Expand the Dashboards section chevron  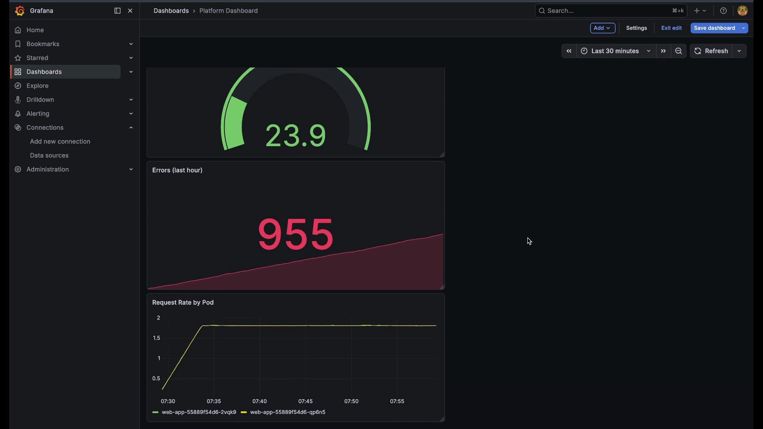pyautogui.click(x=131, y=72)
